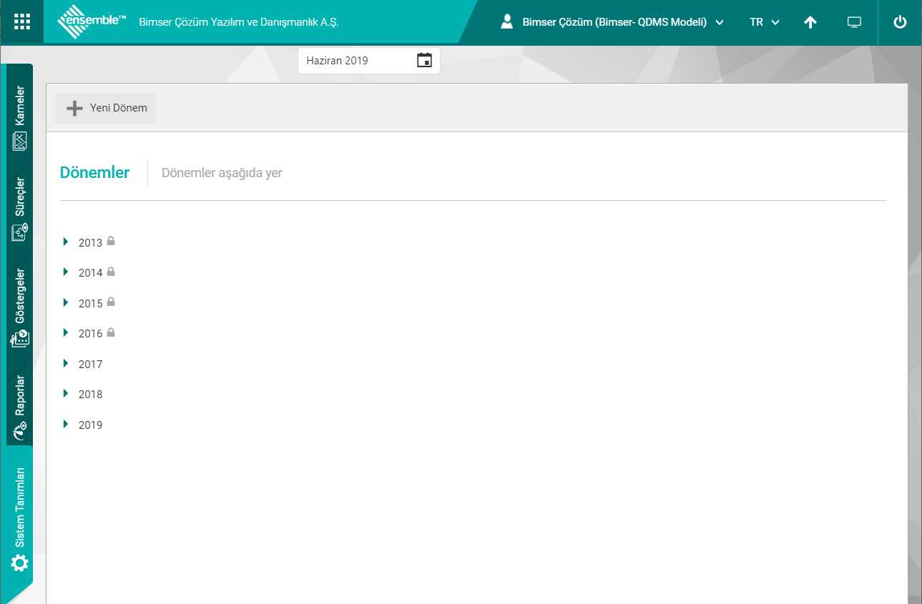
Task: Open the apps grid menu icon
Action: [22, 21]
